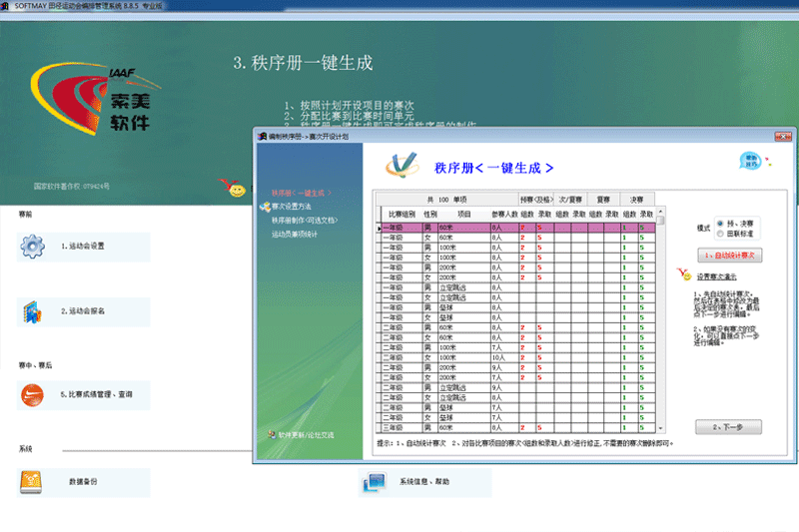Click the blue speech-bubble help tips icon
This screenshot has height=532, width=799.
point(751,161)
